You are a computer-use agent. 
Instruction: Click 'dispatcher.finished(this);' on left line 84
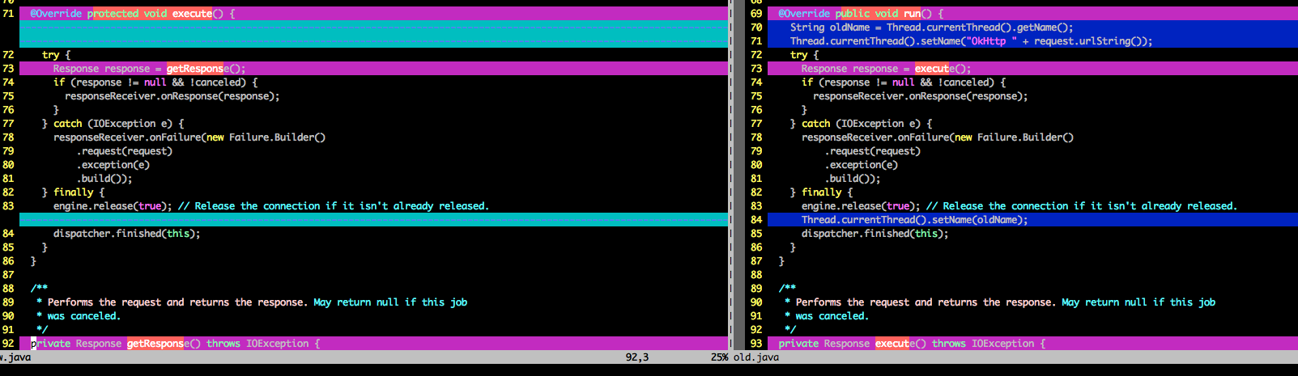tap(127, 234)
